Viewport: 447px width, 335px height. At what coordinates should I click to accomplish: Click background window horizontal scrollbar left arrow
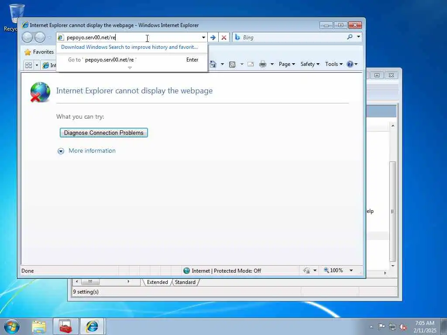77,282
